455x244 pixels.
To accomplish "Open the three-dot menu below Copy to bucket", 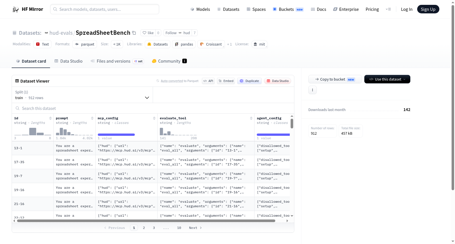I will (313, 90).
